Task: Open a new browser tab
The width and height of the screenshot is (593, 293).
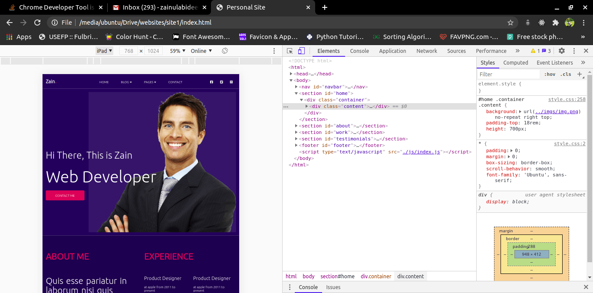Action: [x=325, y=7]
